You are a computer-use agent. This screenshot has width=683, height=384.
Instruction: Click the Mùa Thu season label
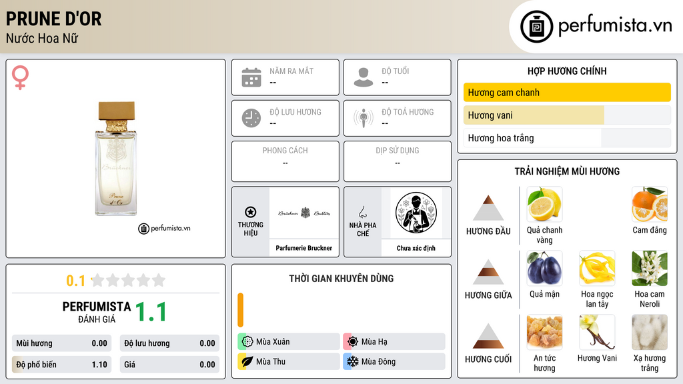271,361
